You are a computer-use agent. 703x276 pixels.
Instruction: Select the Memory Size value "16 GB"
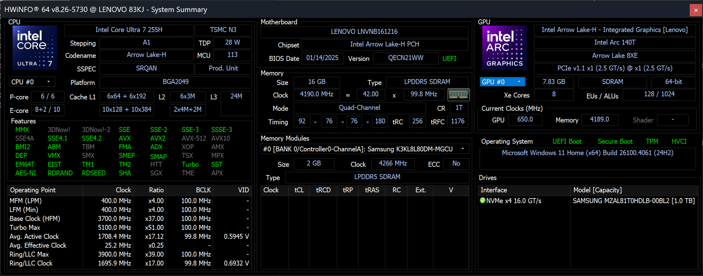click(317, 82)
